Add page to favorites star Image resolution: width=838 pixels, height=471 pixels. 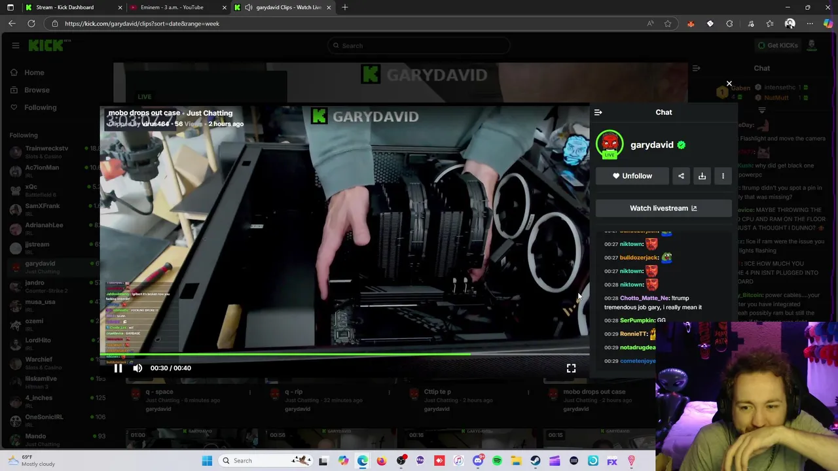[668, 24]
